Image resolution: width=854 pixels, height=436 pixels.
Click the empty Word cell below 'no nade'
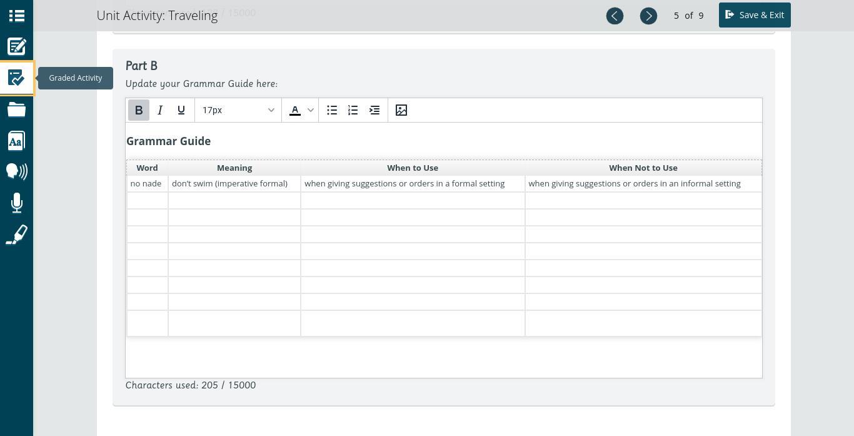click(x=148, y=200)
